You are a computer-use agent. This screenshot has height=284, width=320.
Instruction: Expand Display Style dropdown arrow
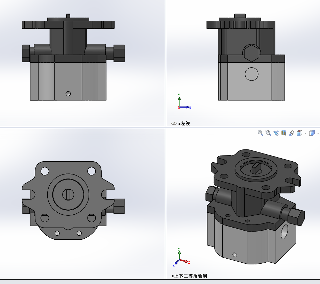tap(318, 133)
